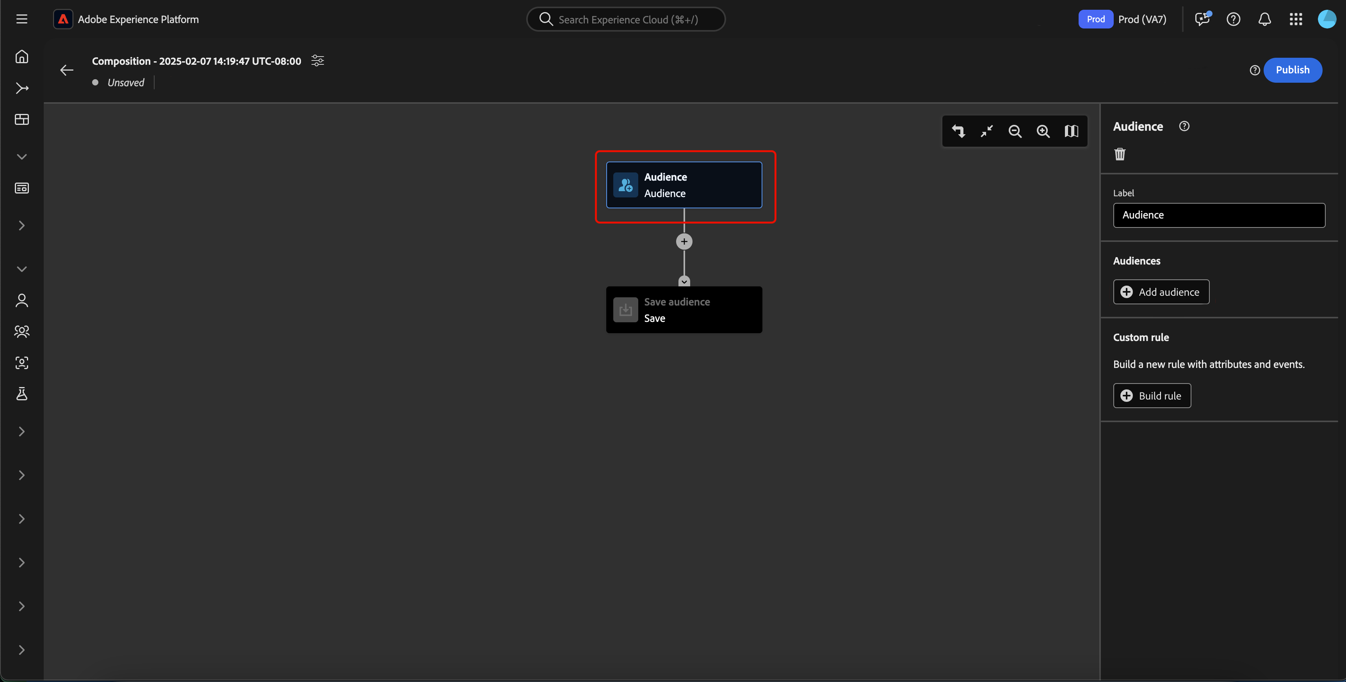Toggle the canvas minimap icon

click(1071, 131)
